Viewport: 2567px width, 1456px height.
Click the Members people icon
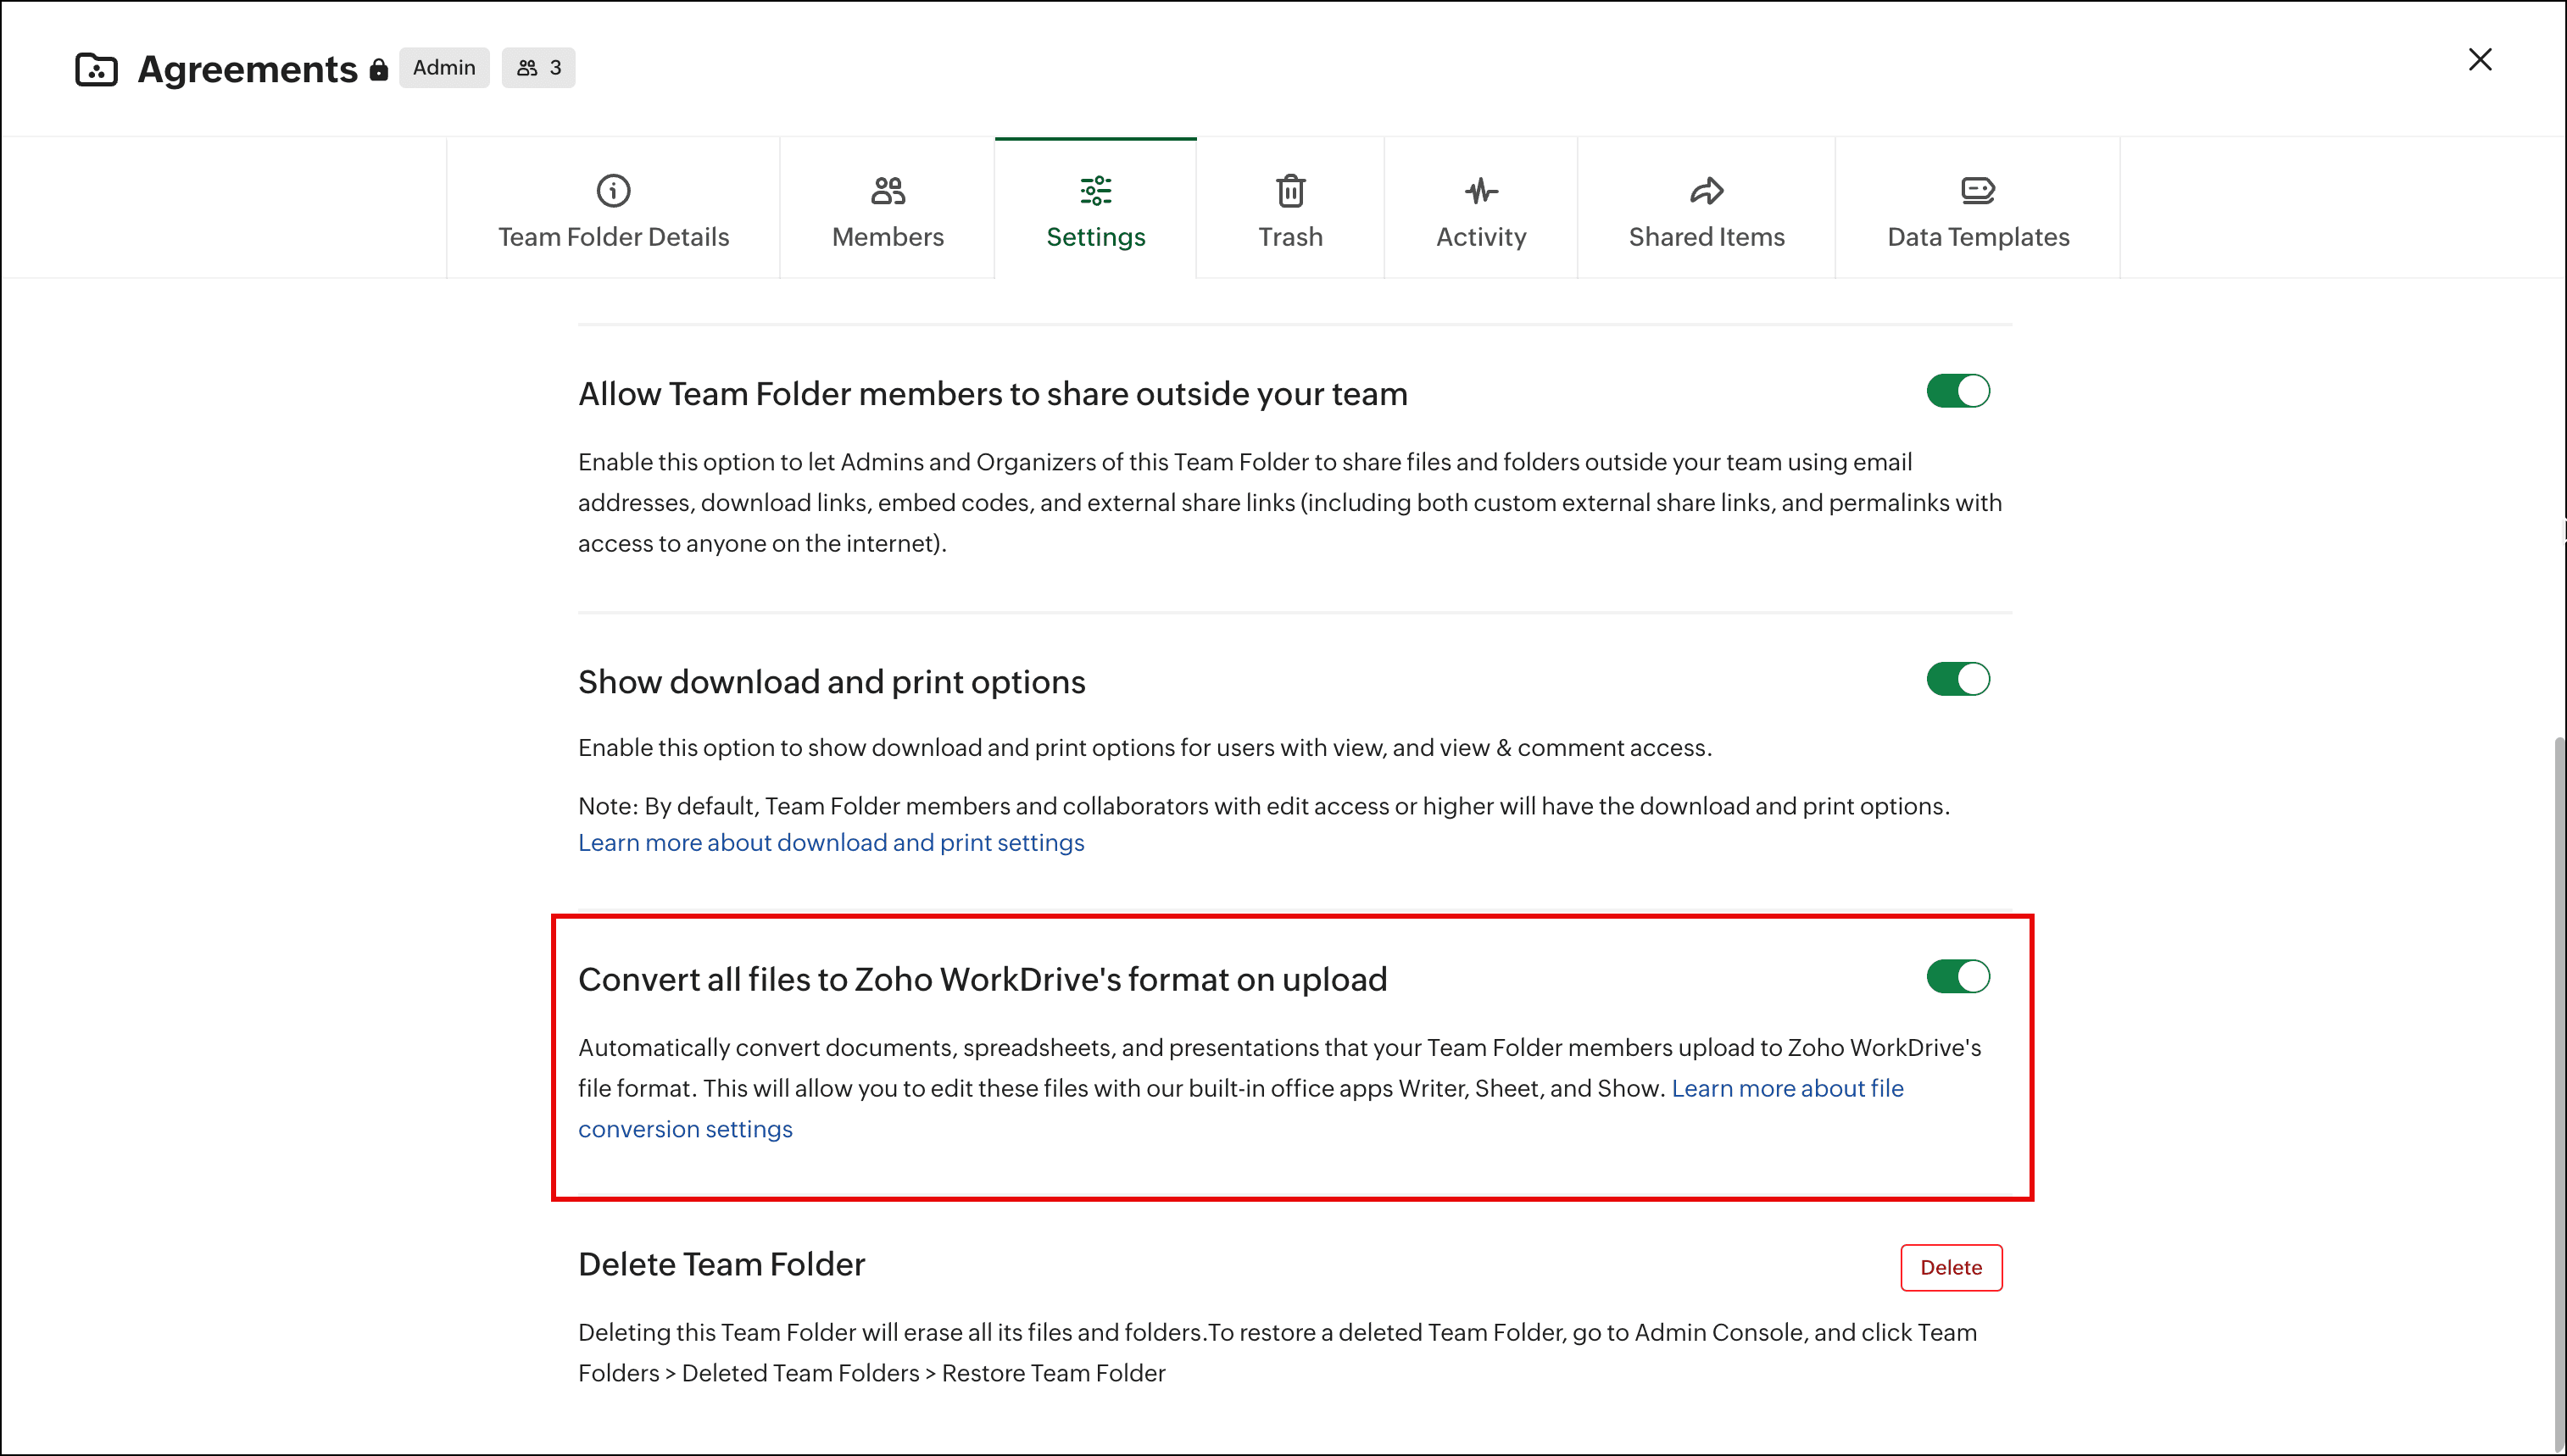click(x=887, y=190)
